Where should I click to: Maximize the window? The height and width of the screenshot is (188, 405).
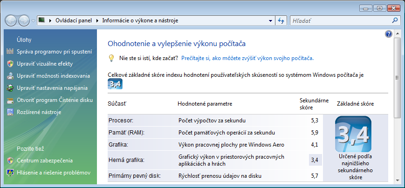click(x=379, y=8)
